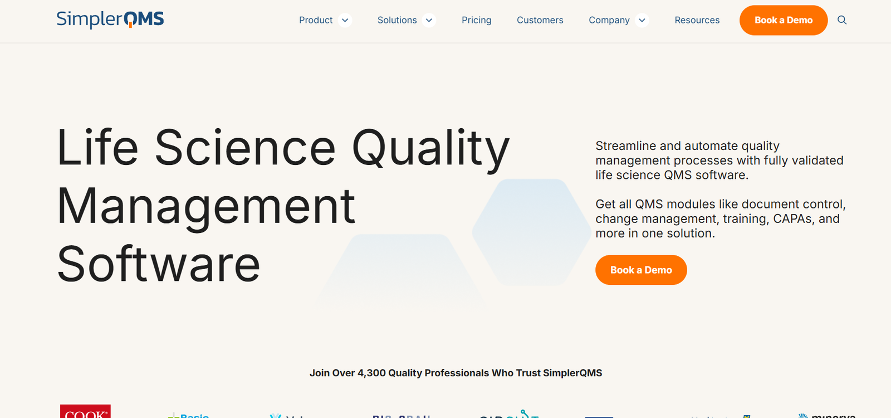Select the Product menu label

pos(316,20)
